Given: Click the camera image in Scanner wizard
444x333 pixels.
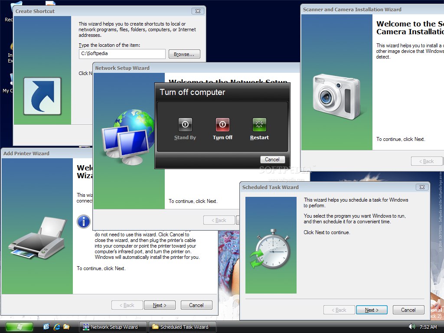Looking at the screenshot, I should pos(336,96).
